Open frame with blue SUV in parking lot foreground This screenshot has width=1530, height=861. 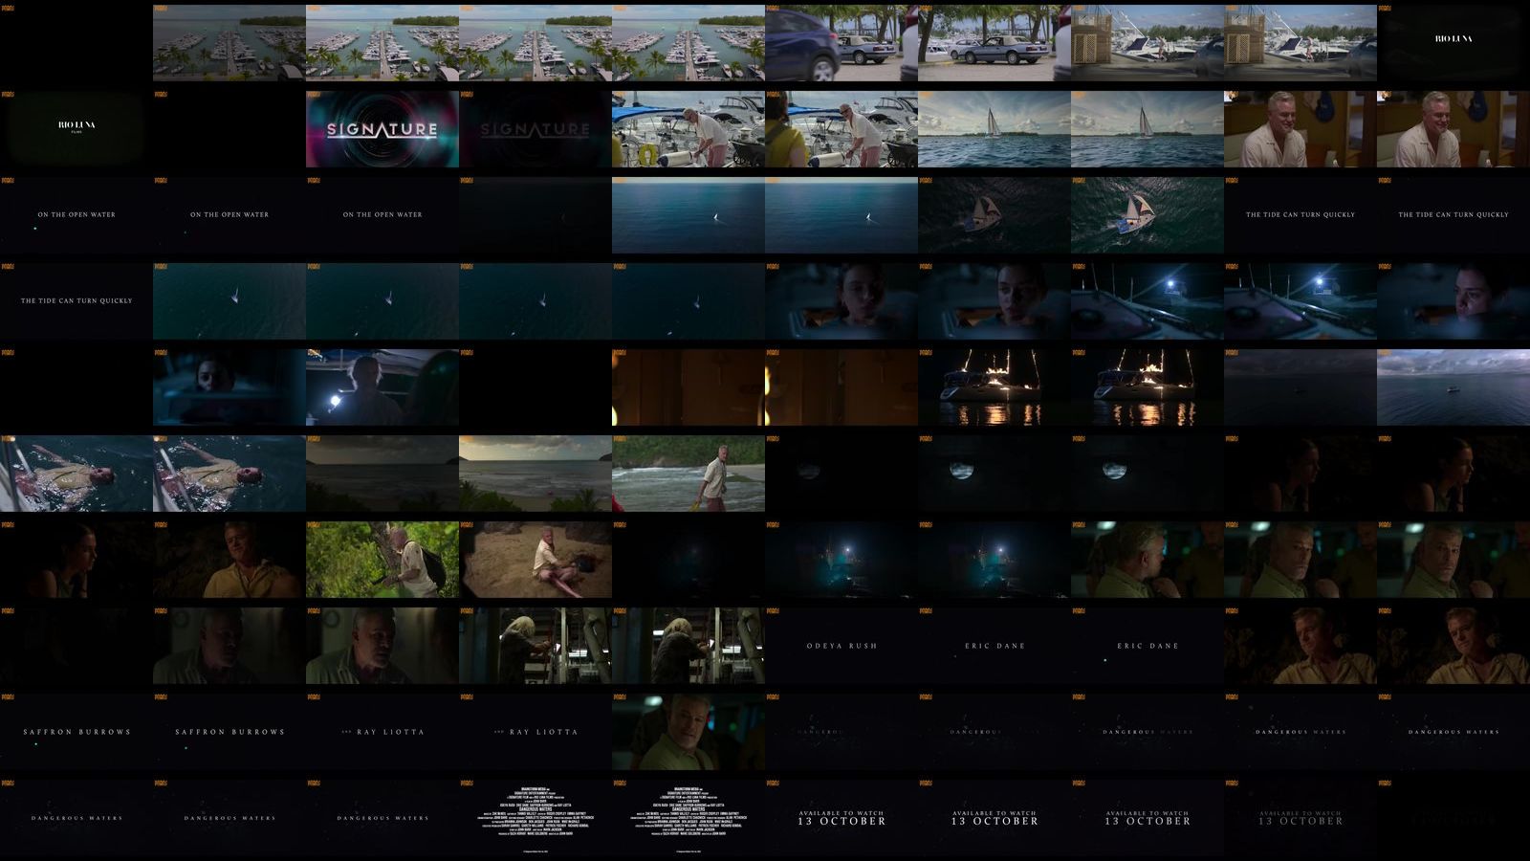[x=841, y=43]
